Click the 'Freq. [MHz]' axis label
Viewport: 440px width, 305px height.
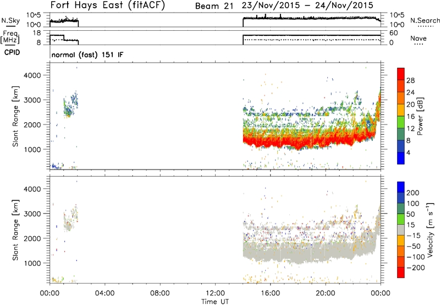pos(10,37)
